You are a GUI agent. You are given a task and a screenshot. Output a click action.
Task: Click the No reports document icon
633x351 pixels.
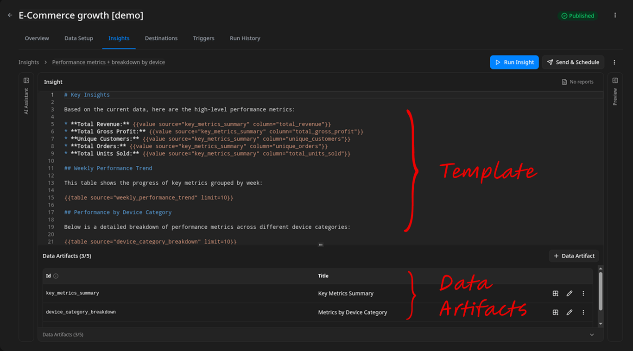coord(563,81)
